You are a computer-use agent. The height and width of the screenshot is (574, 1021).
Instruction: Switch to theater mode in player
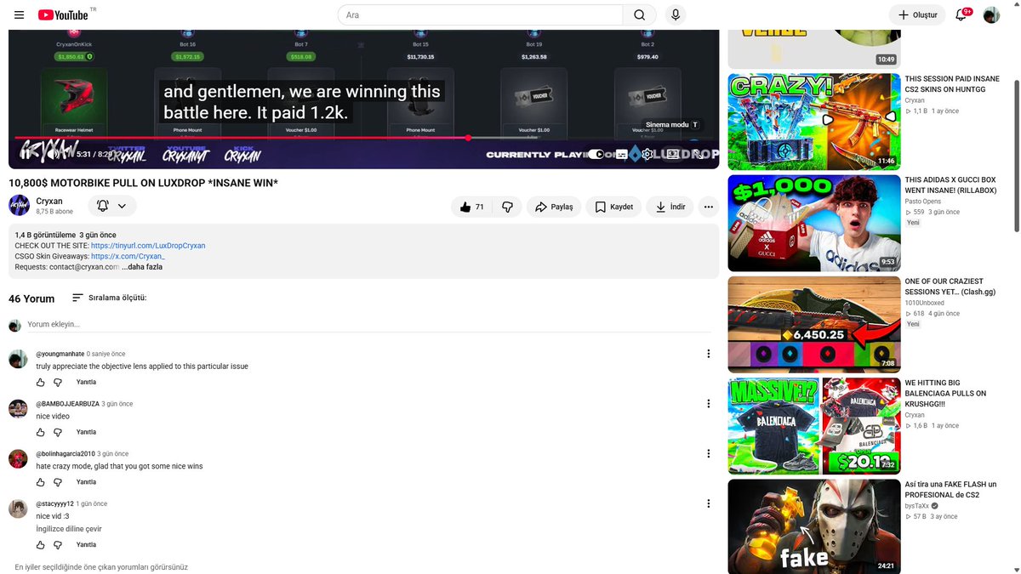pos(672,154)
